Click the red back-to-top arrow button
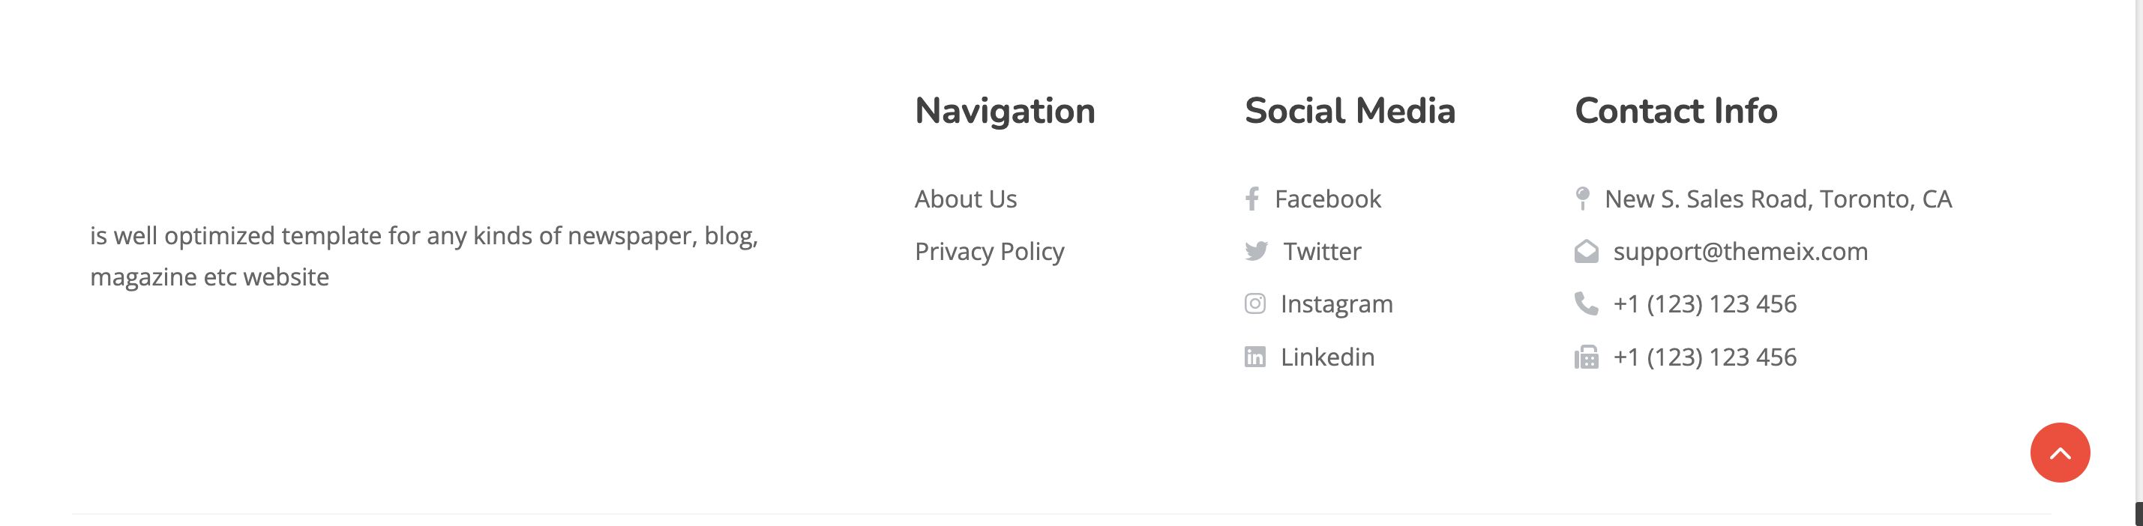2143x526 pixels. pyautogui.click(x=2060, y=453)
